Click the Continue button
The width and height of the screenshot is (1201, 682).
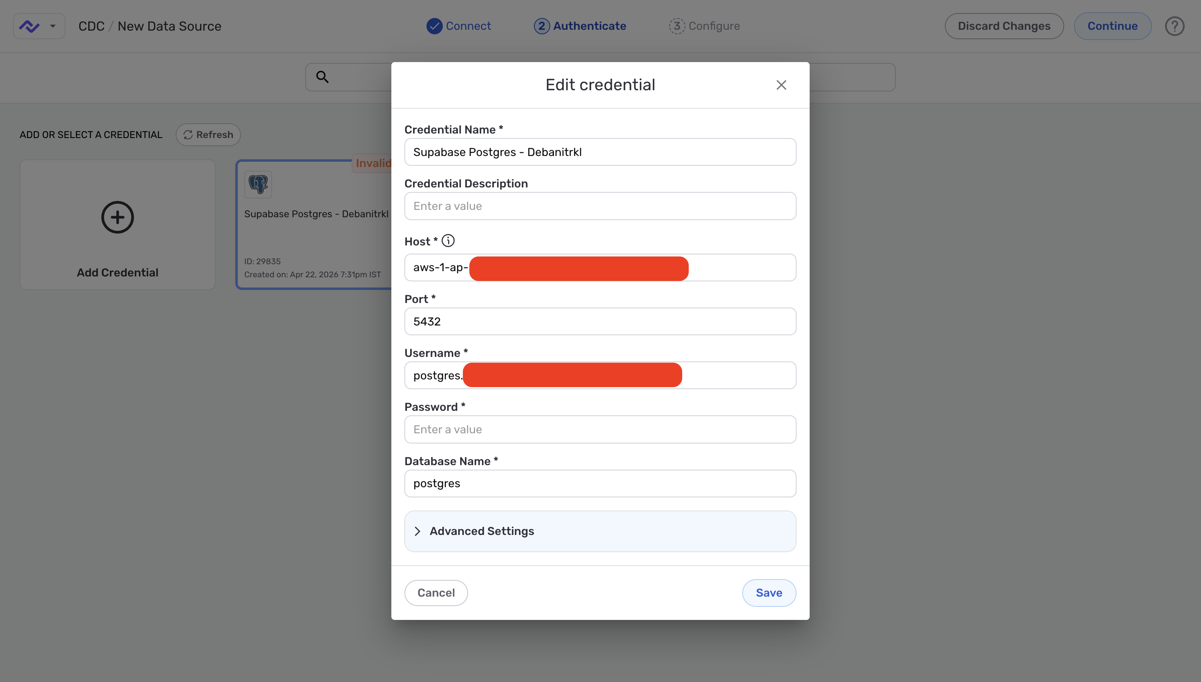coord(1112,26)
